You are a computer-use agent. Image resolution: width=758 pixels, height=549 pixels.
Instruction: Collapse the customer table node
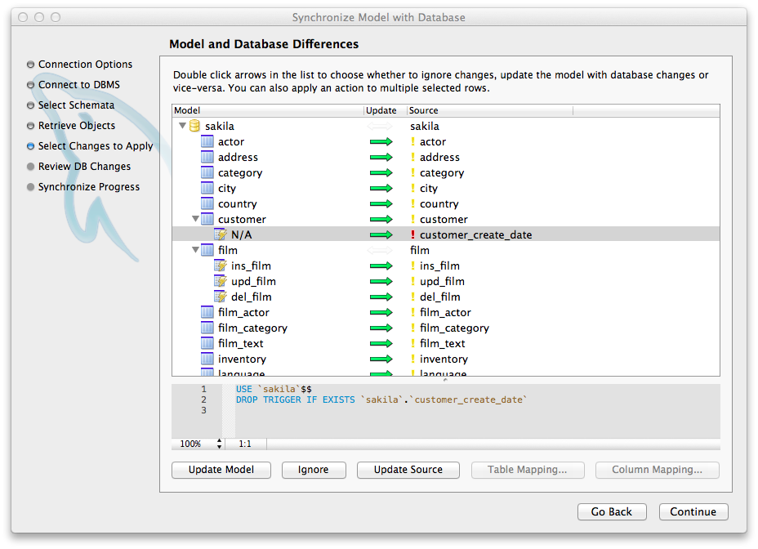(x=195, y=220)
